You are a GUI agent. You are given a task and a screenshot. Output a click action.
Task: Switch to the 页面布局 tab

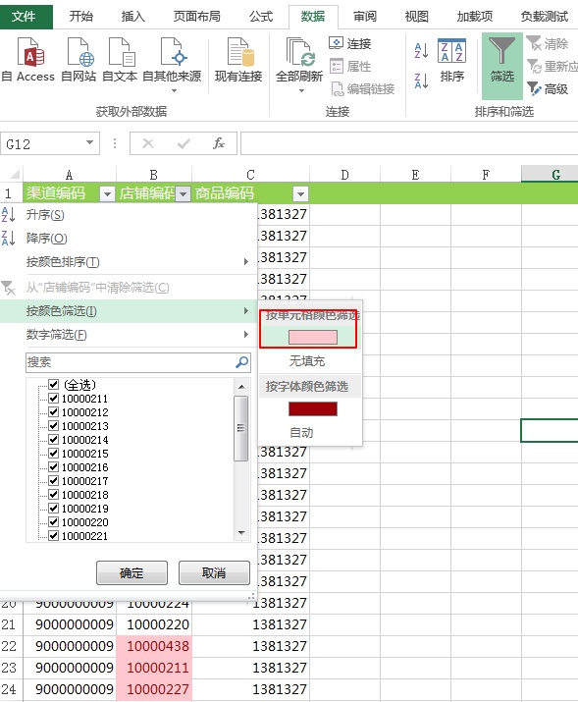click(x=197, y=17)
